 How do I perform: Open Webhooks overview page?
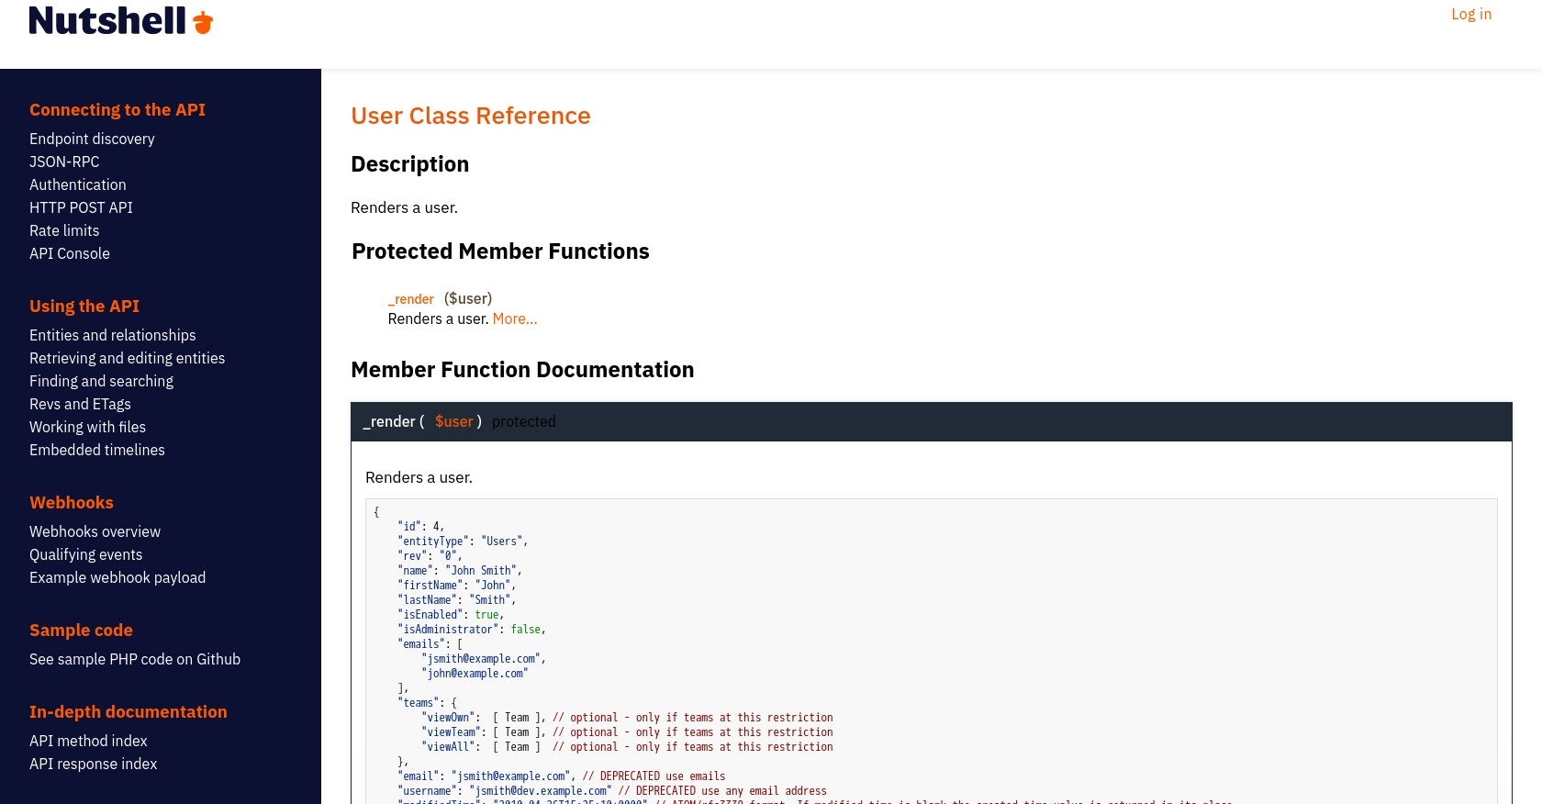[x=95, y=531]
